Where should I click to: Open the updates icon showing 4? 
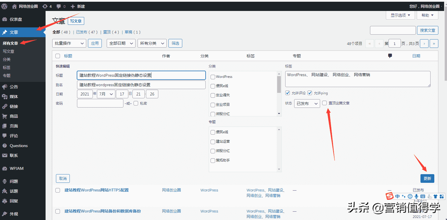(45, 6)
